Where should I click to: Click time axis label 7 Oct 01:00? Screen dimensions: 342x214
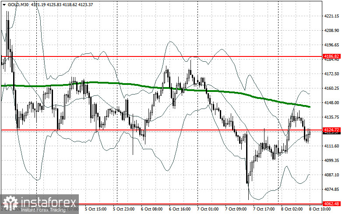[208, 209]
